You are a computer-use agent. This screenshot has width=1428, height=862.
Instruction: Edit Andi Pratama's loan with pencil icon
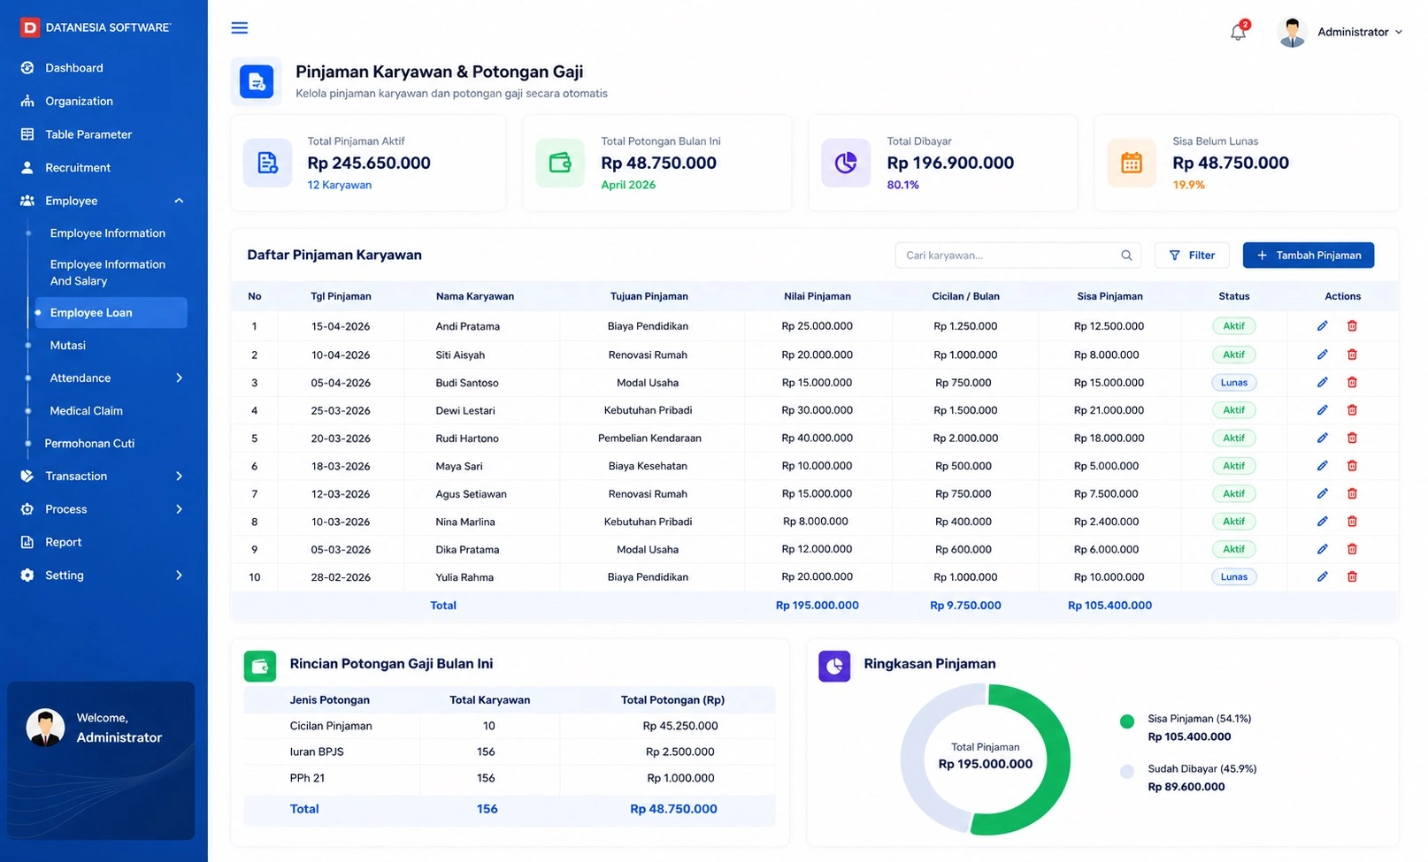tap(1322, 326)
